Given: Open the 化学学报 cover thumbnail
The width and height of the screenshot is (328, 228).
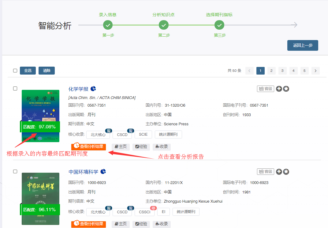Looking at the screenshot, I should [x=40, y=116].
